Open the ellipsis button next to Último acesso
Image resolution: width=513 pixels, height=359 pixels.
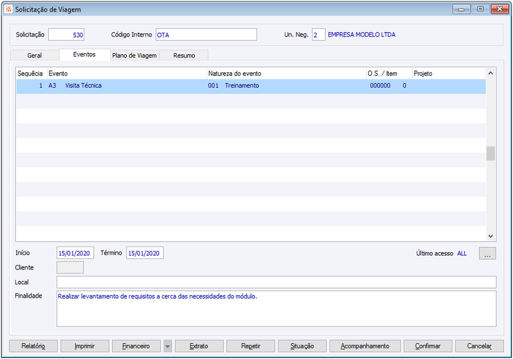[487, 253]
